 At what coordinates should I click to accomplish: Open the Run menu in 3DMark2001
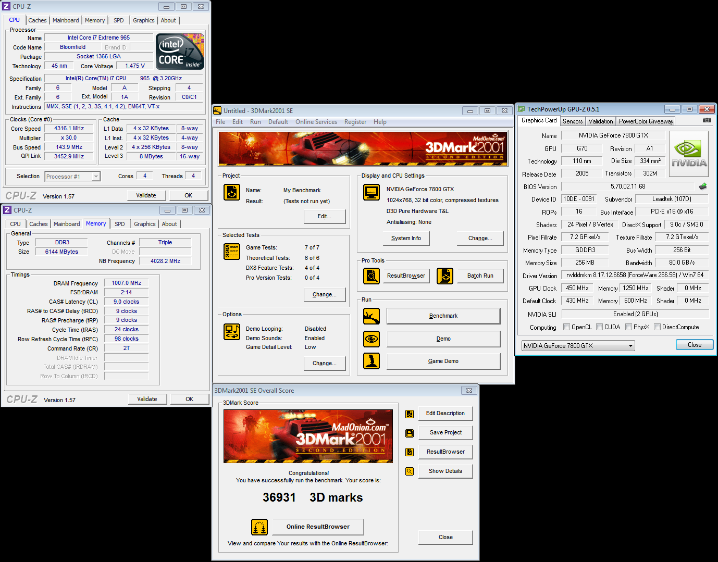coord(255,122)
